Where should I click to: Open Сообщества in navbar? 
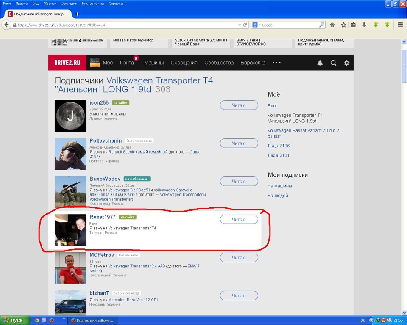pyautogui.click(x=219, y=63)
